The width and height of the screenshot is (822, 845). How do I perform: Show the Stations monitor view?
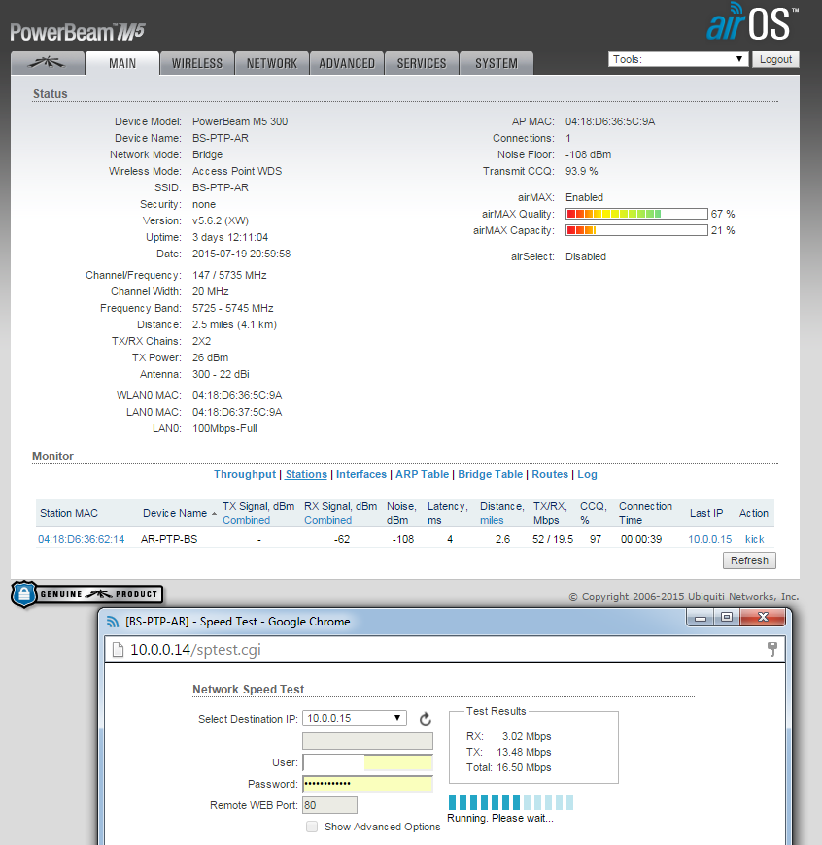click(x=306, y=474)
